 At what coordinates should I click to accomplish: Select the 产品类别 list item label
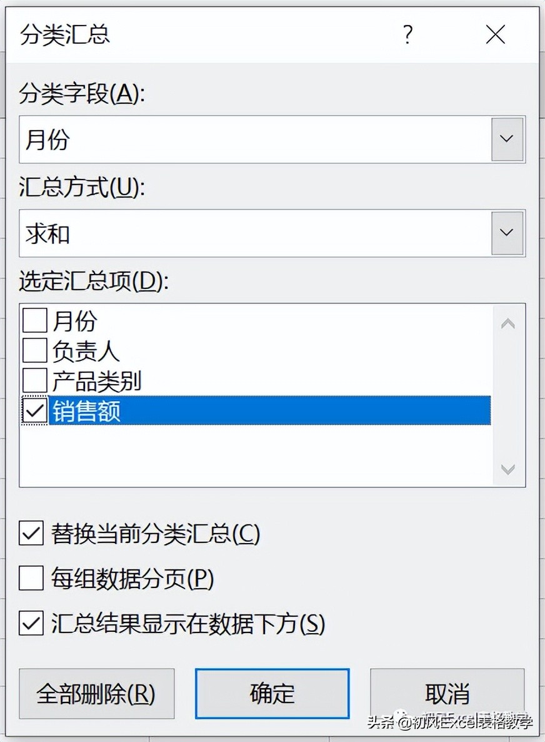tap(97, 380)
